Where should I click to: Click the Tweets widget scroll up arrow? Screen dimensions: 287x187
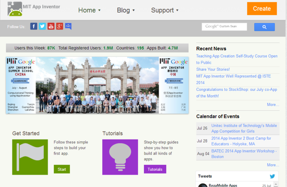click(x=276, y=184)
